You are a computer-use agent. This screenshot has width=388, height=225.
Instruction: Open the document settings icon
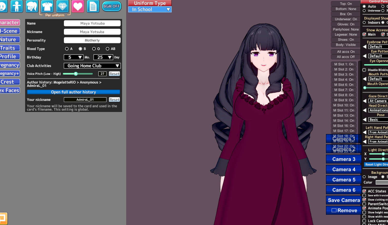click(x=93, y=6)
